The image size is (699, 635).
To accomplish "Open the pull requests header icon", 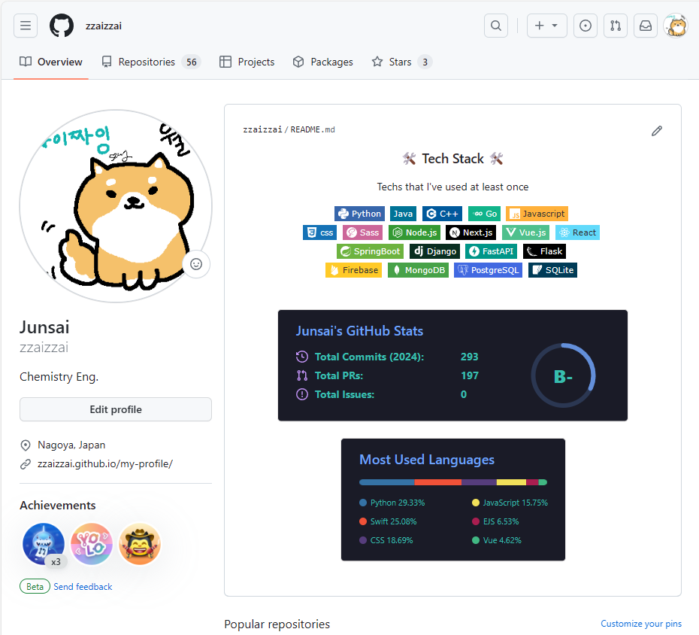I will [x=616, y=26].
